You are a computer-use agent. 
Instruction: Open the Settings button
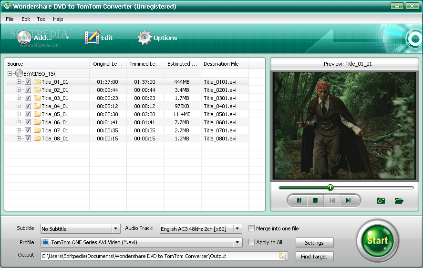click(315, 243)
